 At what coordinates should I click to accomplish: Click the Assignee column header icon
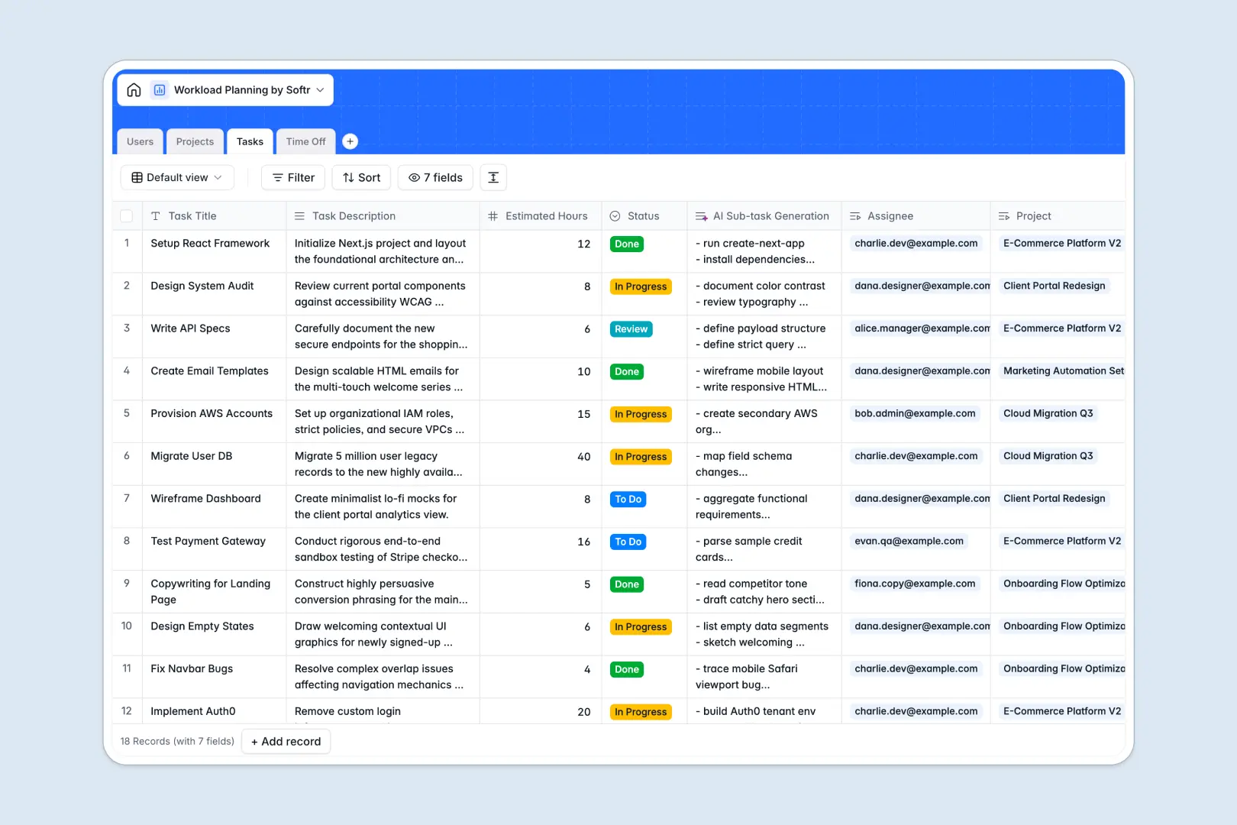click(853, 215)
